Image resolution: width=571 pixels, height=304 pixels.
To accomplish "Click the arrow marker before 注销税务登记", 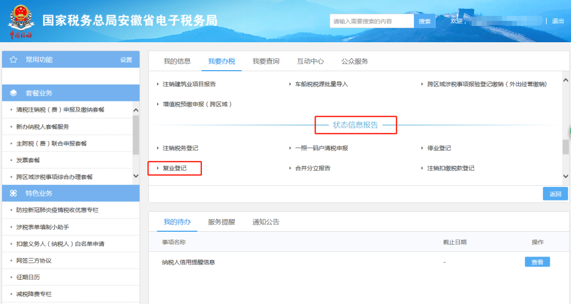I will [158, 148].
